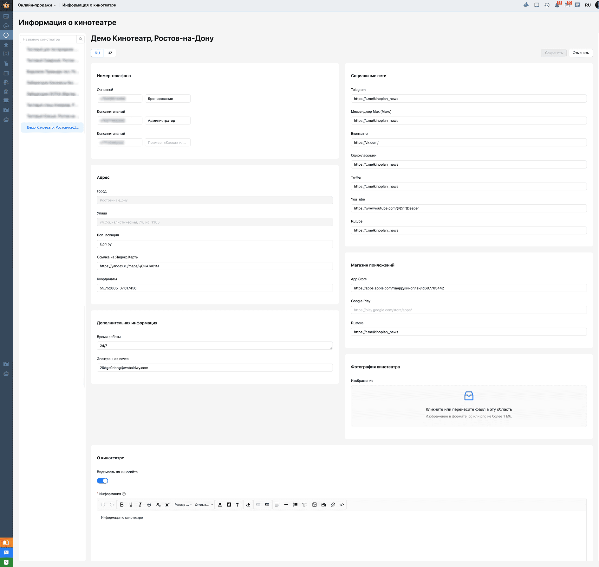
Task: Open the megaphone announcements icon
Action: click(526, 5)
